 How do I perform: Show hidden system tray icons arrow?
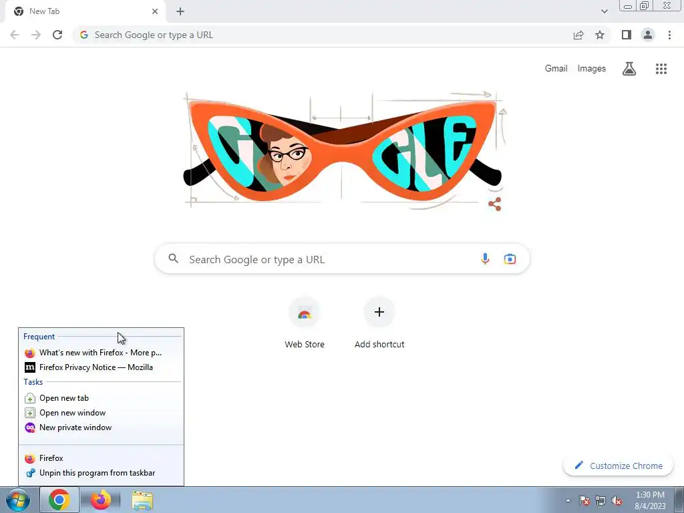(568, 500)
